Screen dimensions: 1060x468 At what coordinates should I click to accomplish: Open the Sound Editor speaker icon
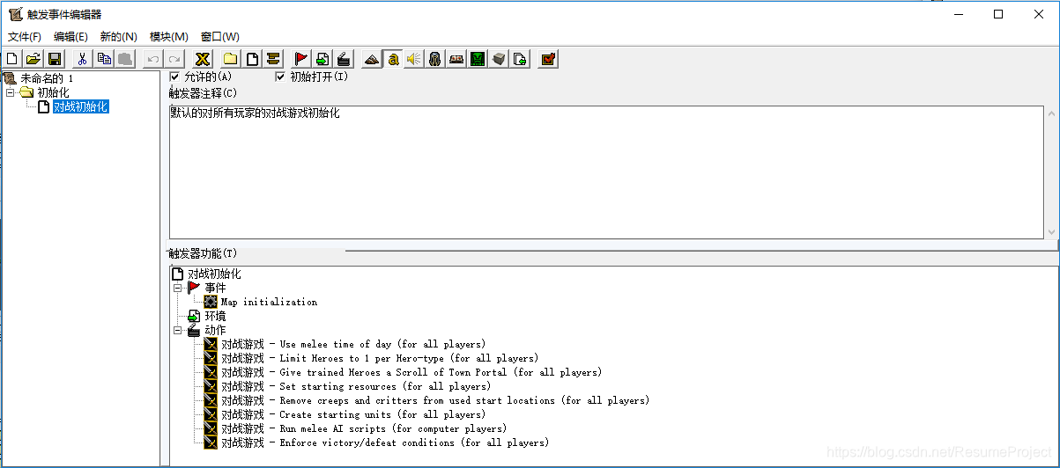pyautogui.click(x=414, y=59)
